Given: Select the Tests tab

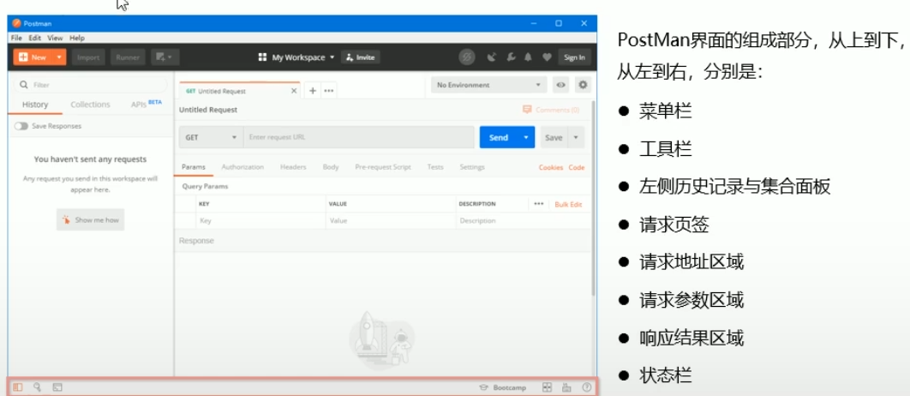Looking at the screenshot, I should pyautogui.click(x=435, y=166).
